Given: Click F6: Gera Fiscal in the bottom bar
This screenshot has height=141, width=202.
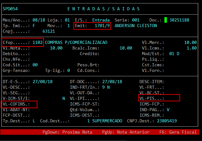Looking at the screenshot, I should [x=178, y=132].
